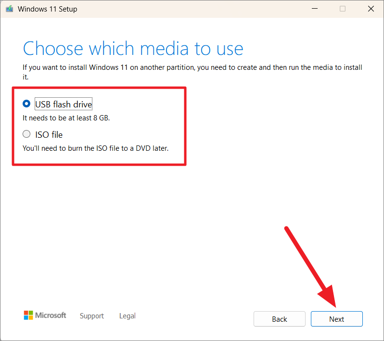Go back with the Back button
Viewport: 384px width, 341px height.
tap(280, 319)
